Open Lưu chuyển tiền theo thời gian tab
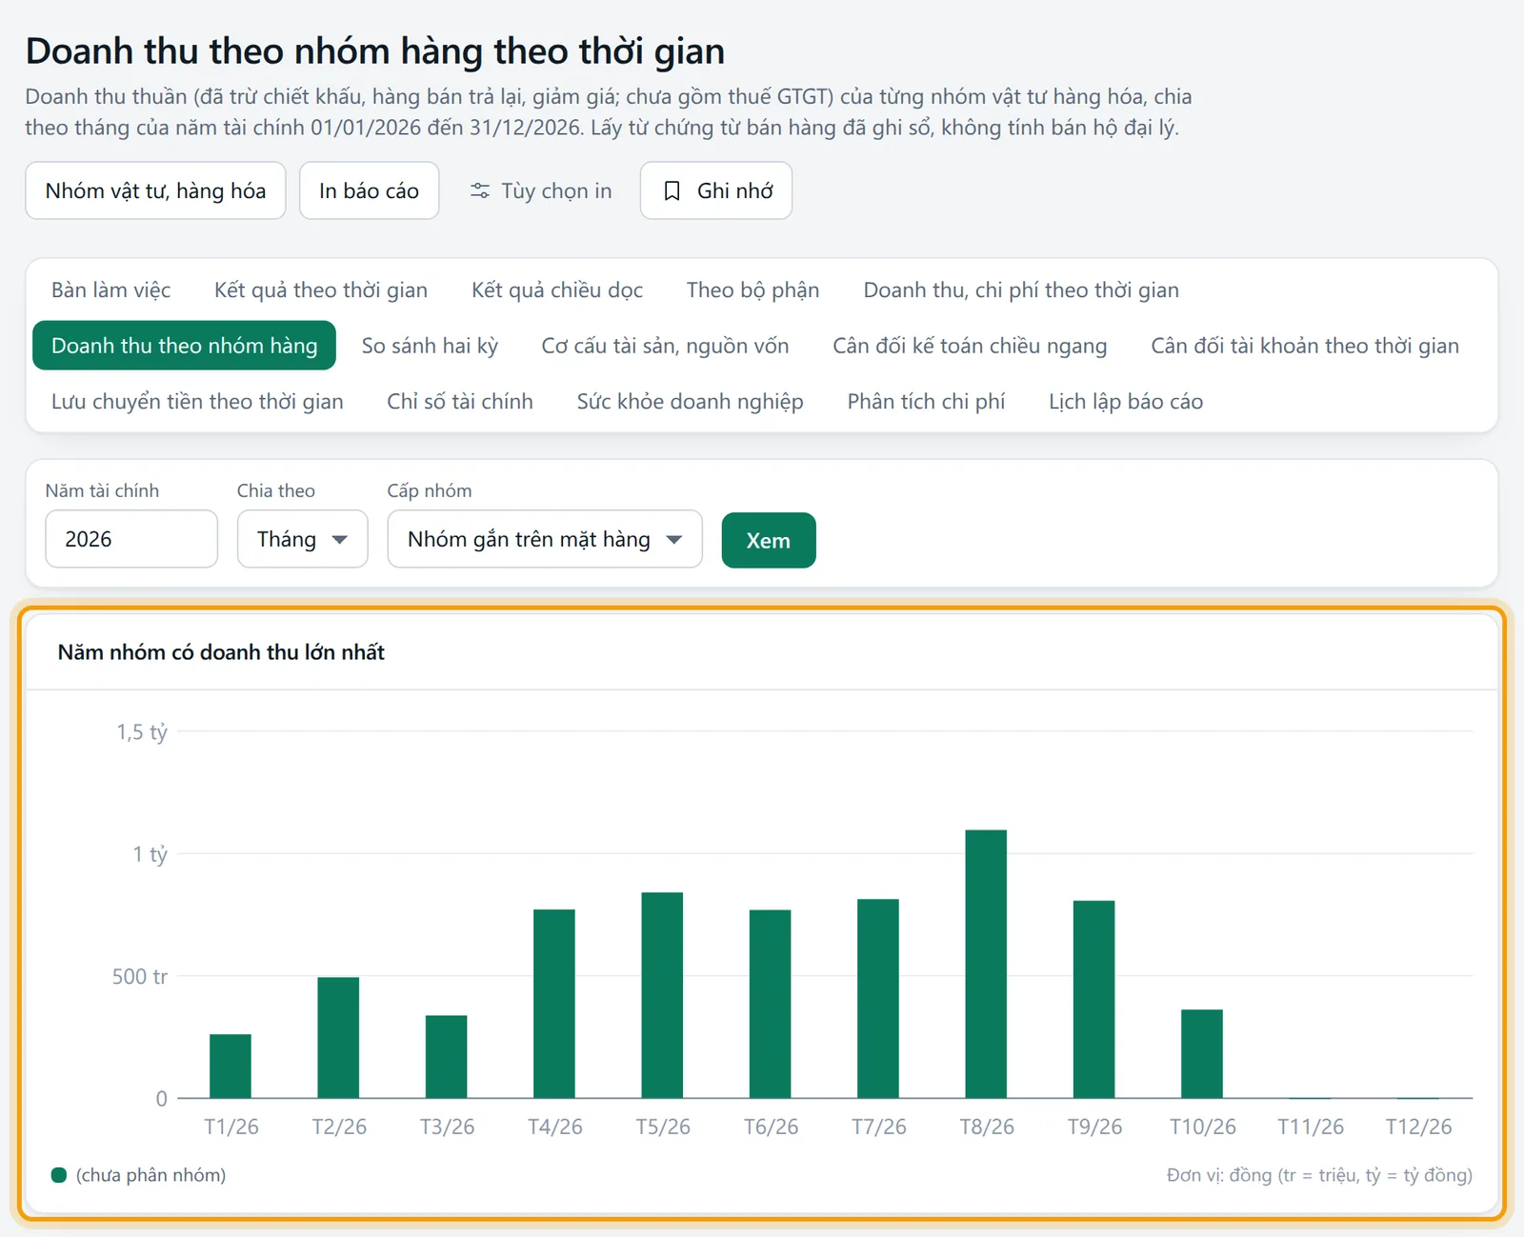 coord(197,402)
